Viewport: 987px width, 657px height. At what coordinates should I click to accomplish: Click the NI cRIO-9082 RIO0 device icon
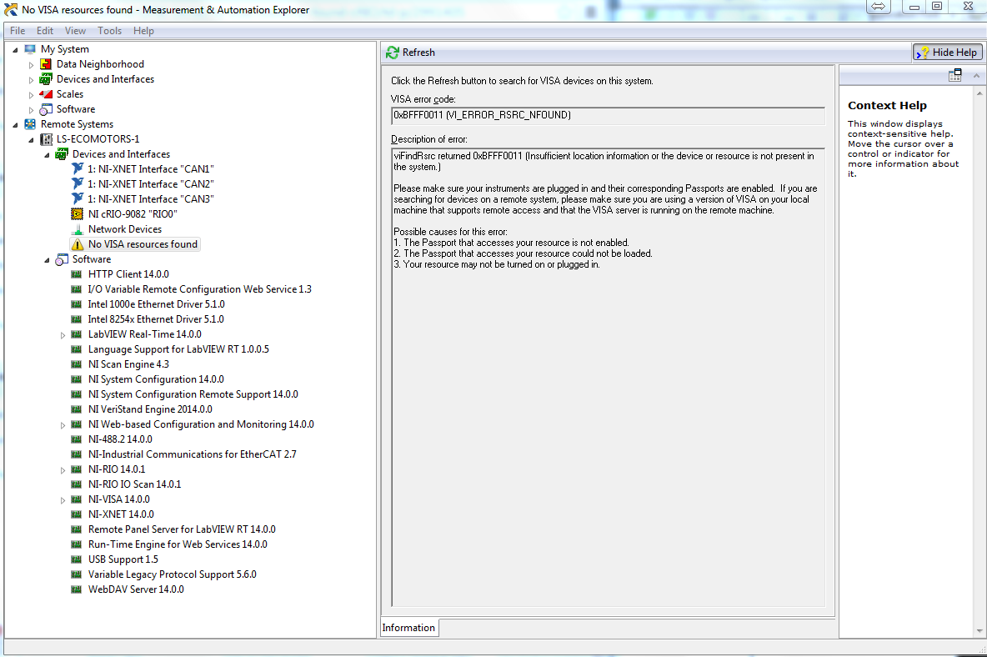(77, 214)
